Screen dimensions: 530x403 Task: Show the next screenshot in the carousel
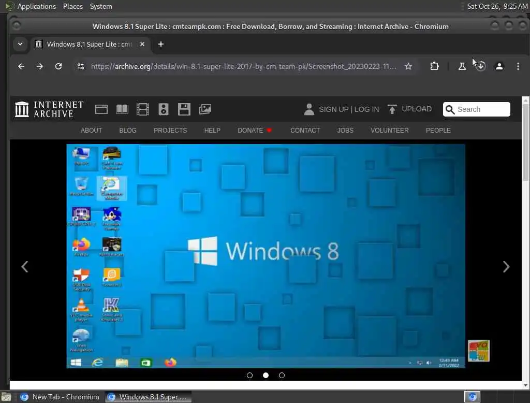(x=506, y=267)
